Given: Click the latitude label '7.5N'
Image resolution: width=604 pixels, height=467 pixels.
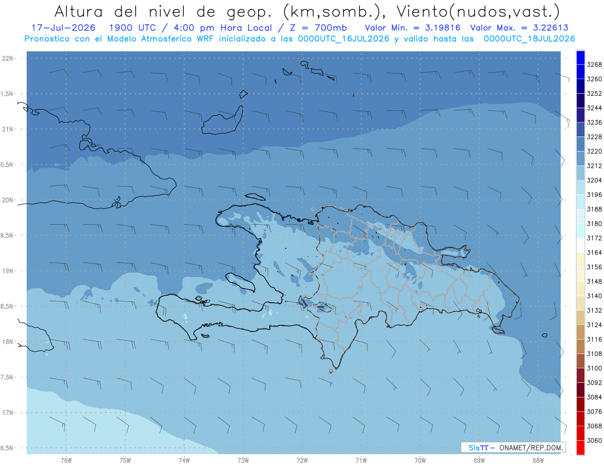Looking at the screenshot, I should (x=7, y=377).
